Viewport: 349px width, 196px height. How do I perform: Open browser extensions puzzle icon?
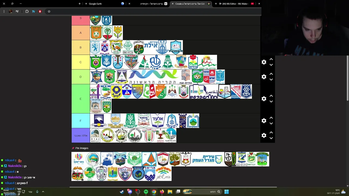click(27, 11)
